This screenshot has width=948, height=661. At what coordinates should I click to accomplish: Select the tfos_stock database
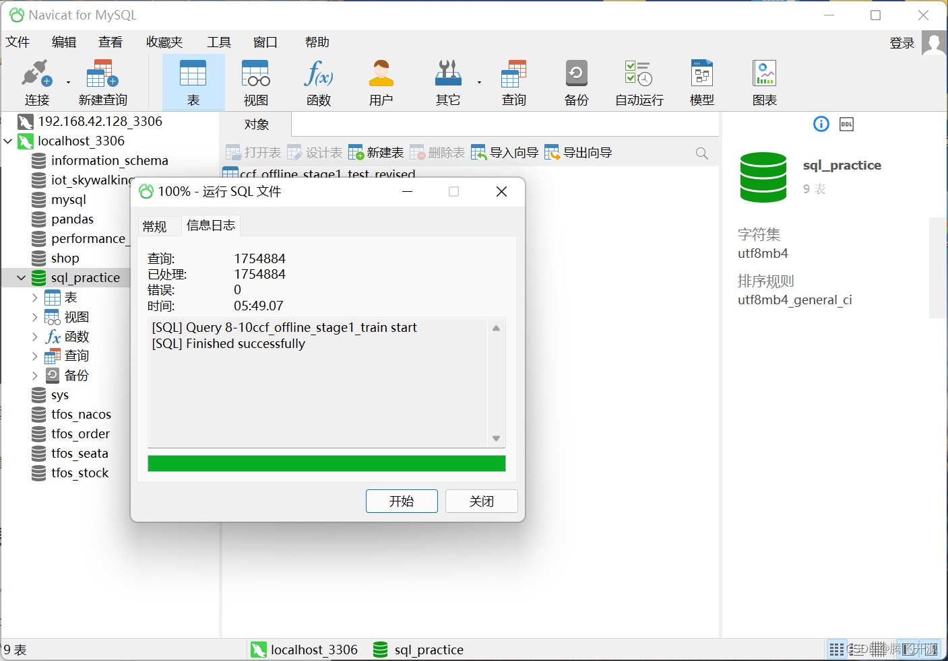[x=80, y=473]
